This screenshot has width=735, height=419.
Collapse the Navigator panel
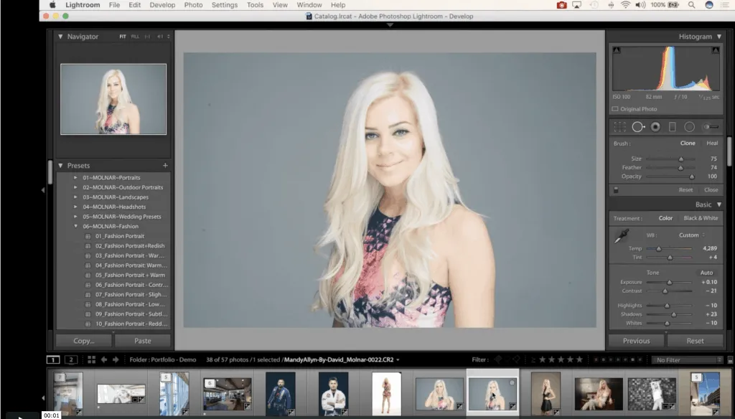[60, 36]
